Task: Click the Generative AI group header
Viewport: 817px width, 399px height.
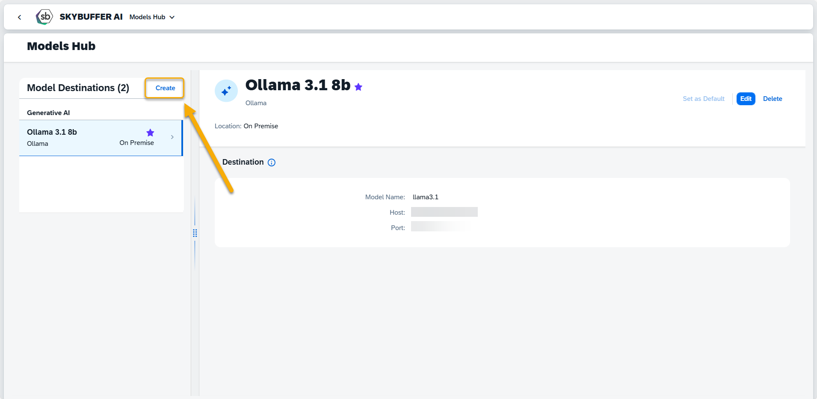Action: tap(48, 113)
